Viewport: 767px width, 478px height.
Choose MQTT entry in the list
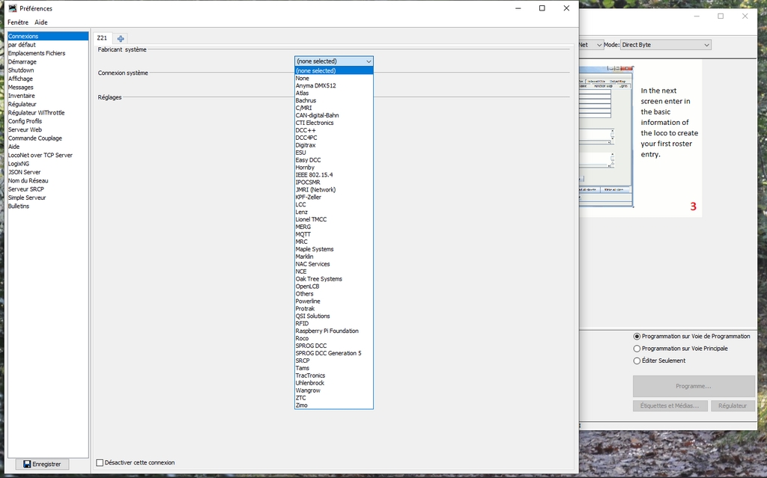click(x=333, y=234)
